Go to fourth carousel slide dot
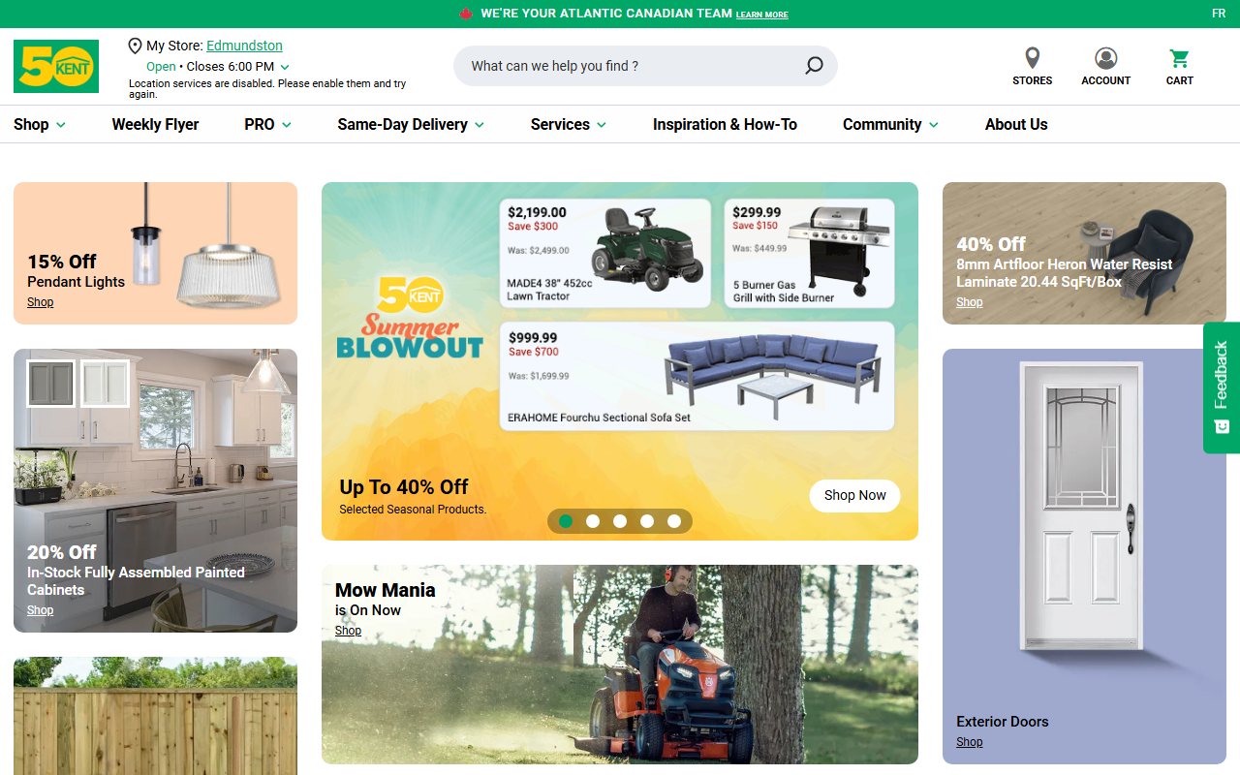The width and height of the screenshot is (1240, 775). [647, 521]
